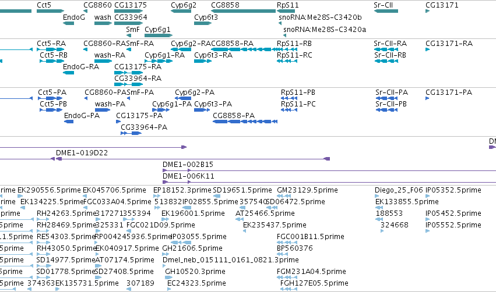Select snoRNA:Me28S-C3420b feature
496x292 pixels.
coord(280,23)
